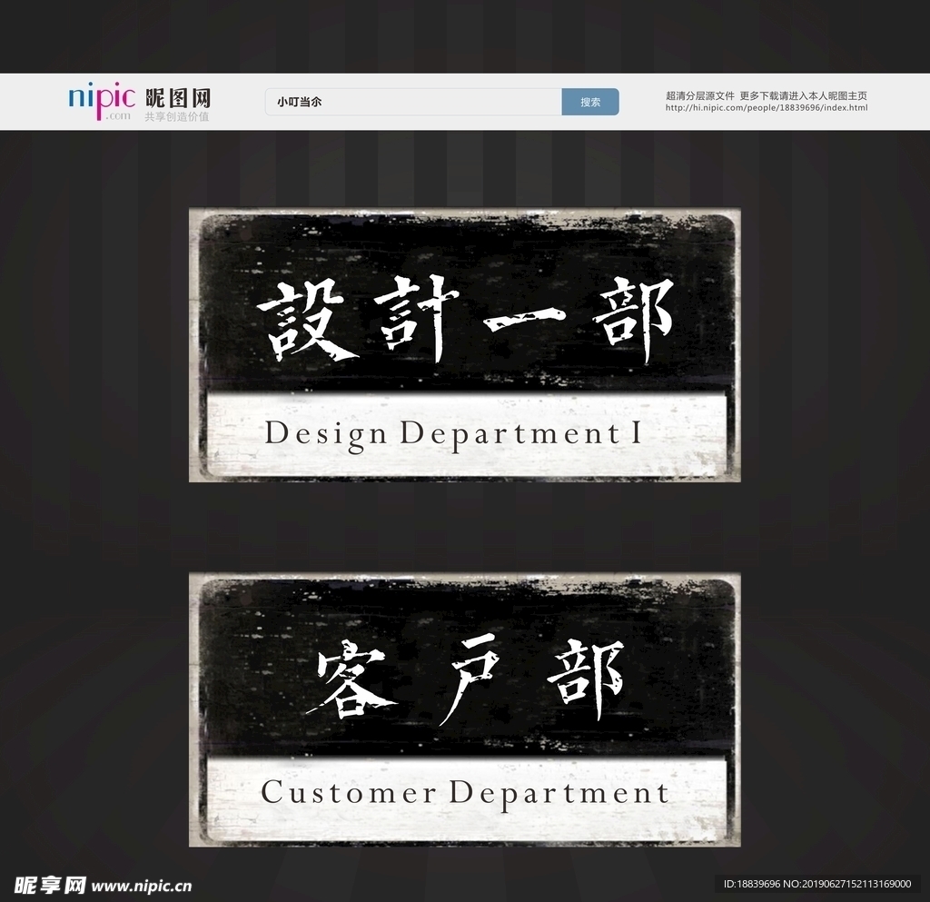930x902 pixels.
Task: Click the 超清分层源文件 header text
Action: pyautogui.click(x=699, y=95)
